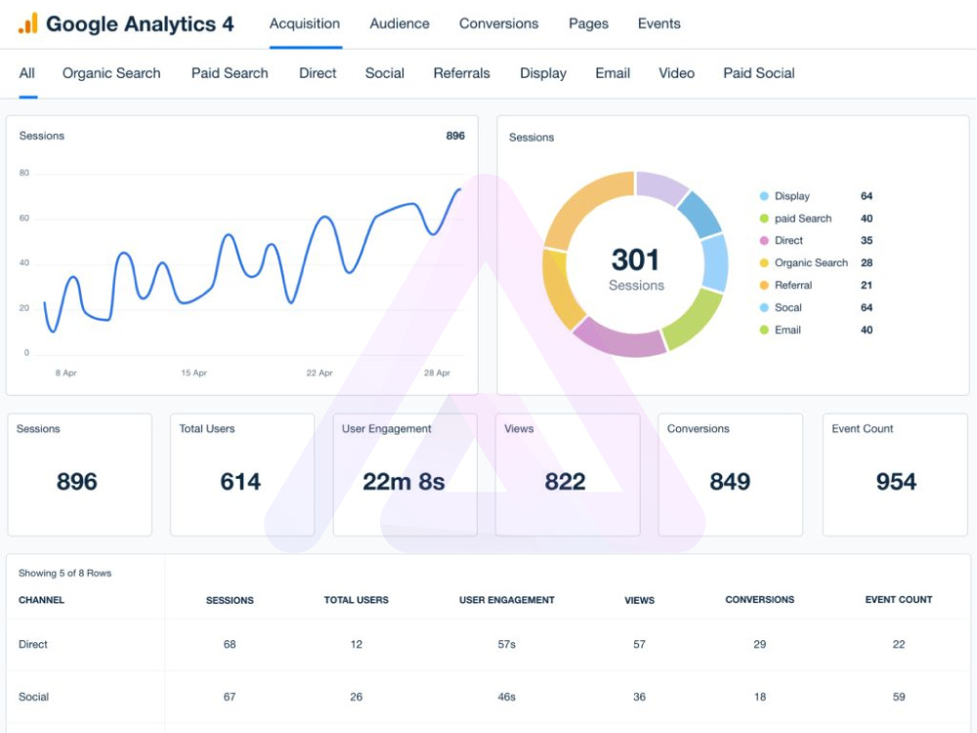The image size is (977, 733).
Task: Click the 15 Apr axis date label
Action: 193,373
